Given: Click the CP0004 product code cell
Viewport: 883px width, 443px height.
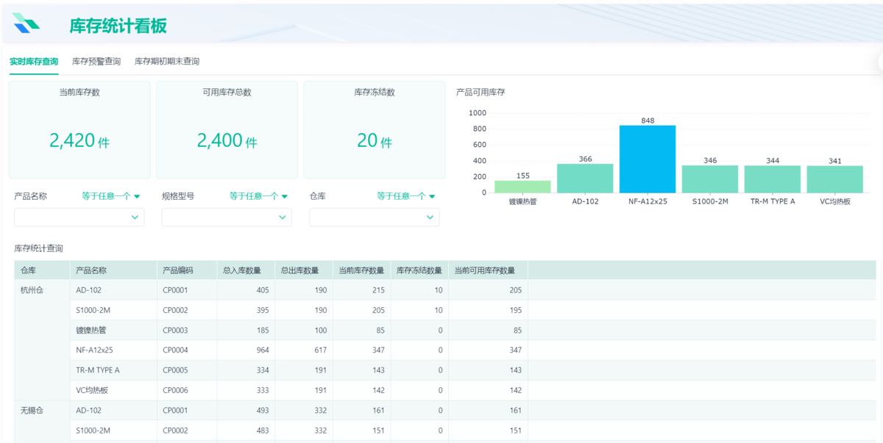Looking at the screenshot, I should point(175,350).
